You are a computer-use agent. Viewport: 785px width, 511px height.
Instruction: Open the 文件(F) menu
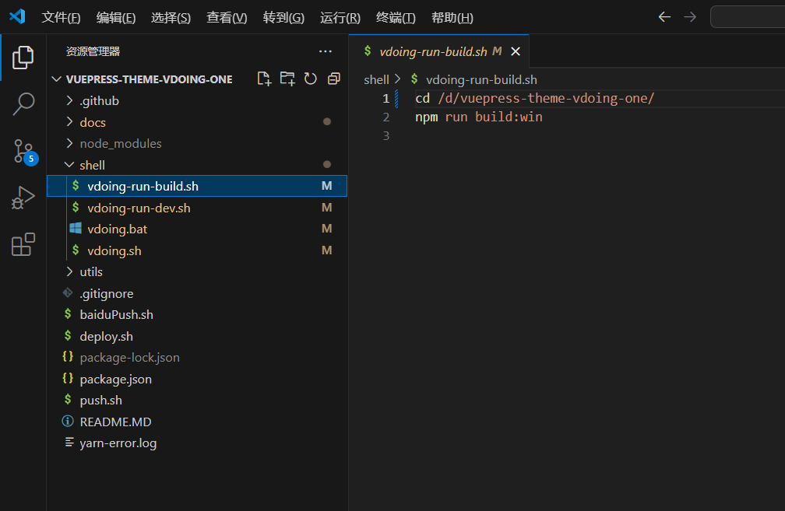tap(61, 17)
